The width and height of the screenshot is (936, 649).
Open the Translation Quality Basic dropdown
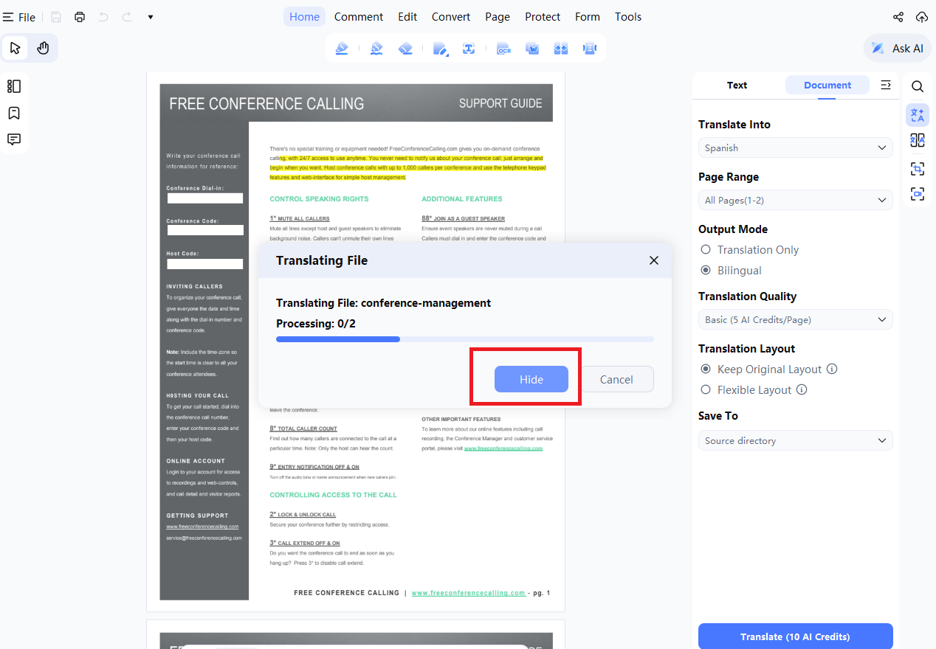click(x=796, y=319)
